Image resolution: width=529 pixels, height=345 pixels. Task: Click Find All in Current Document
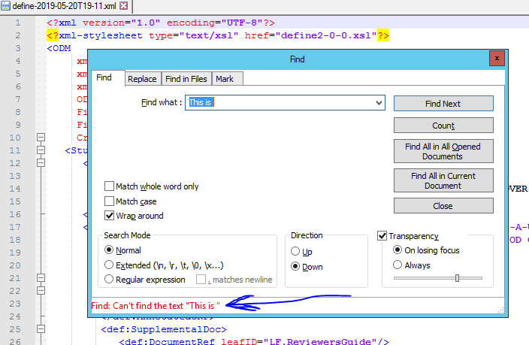[x=443, y=180]
